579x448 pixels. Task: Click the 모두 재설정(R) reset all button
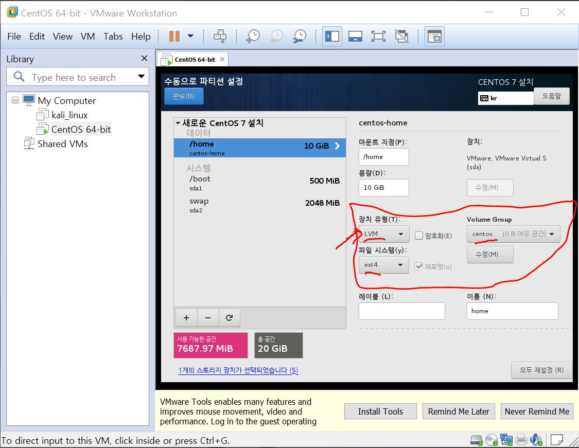(x=541, y=370)
